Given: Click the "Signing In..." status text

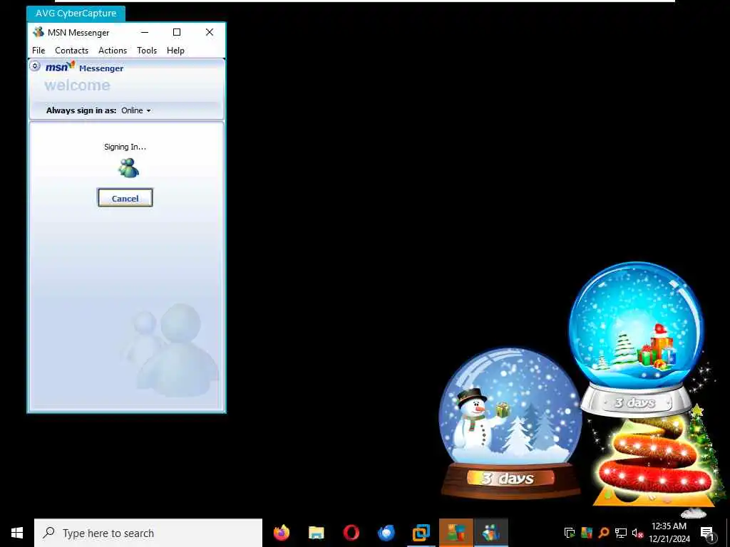Looking at the screenshot, I should 125,147.
